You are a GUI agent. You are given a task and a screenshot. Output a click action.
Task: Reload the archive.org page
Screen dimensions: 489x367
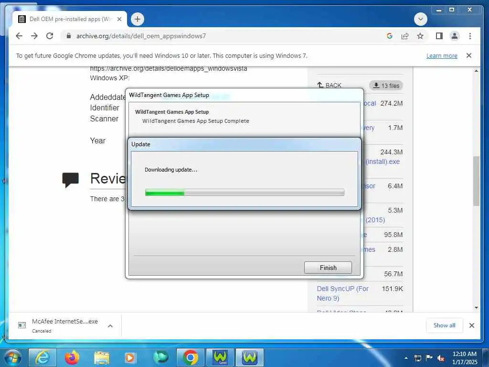click(x=50, y=36)
